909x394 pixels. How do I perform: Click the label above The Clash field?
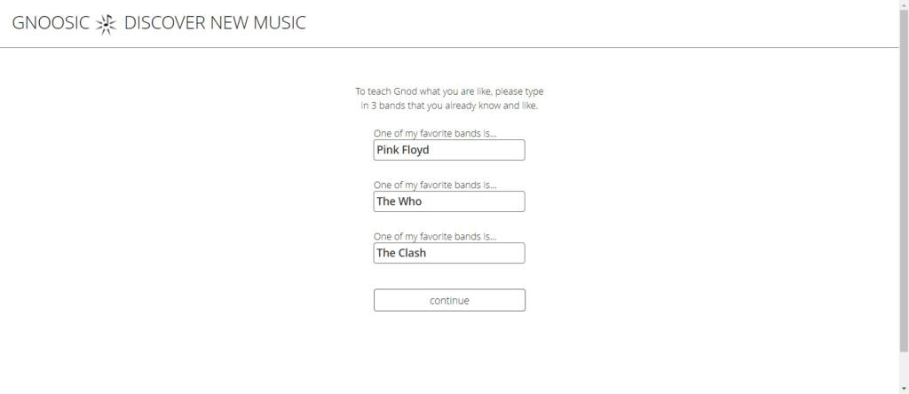[435, 236]
